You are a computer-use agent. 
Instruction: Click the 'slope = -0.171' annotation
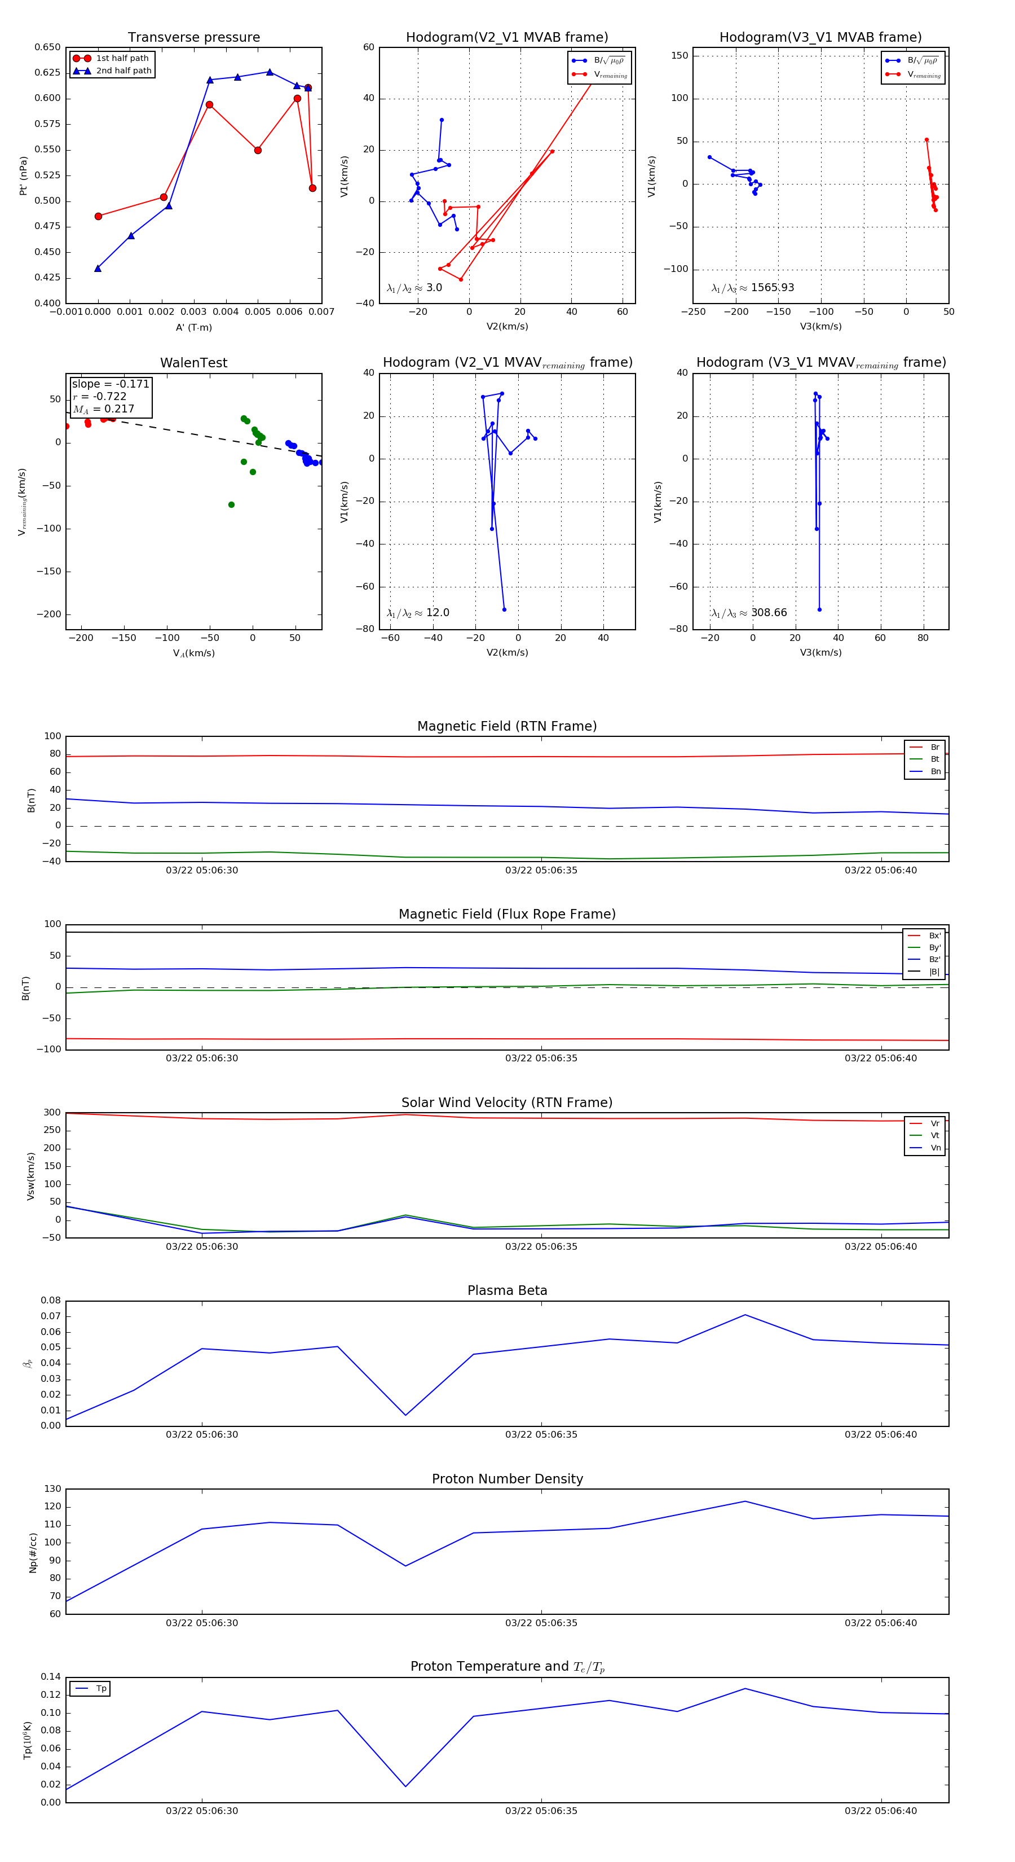click(x=111, y=384)
